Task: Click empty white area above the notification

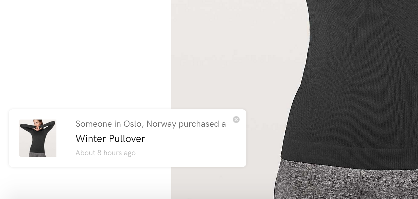Action: (85, 54)
